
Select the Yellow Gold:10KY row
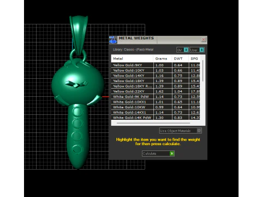tap(156, 71)
